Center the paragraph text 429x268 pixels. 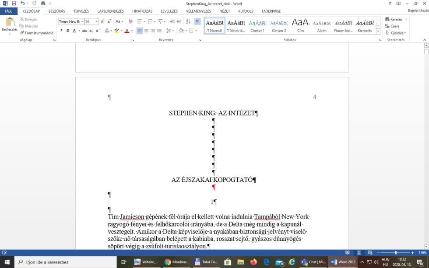click(146, 31)
